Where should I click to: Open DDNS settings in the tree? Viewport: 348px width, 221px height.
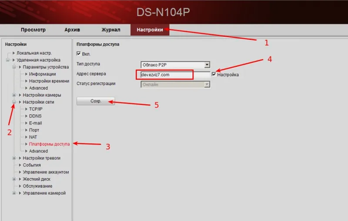(x=35, y=116)
